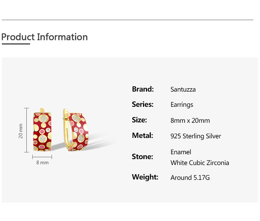Click the Brand: label

click(x=143, y=89)
